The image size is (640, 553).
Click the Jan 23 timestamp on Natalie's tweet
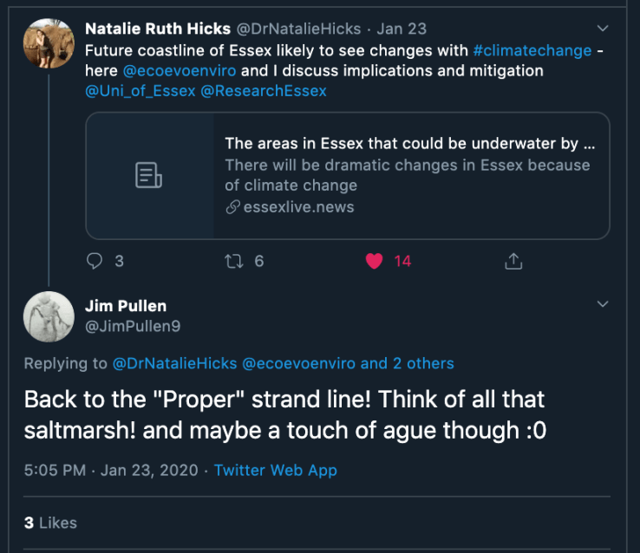tap(407, 29)
